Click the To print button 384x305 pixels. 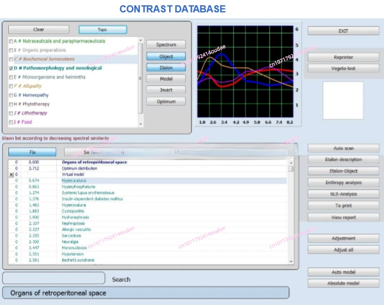(343, 206)
